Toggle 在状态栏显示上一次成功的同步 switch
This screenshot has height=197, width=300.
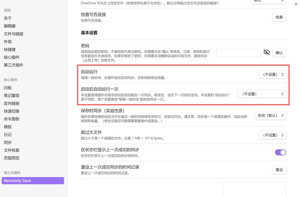281,152
